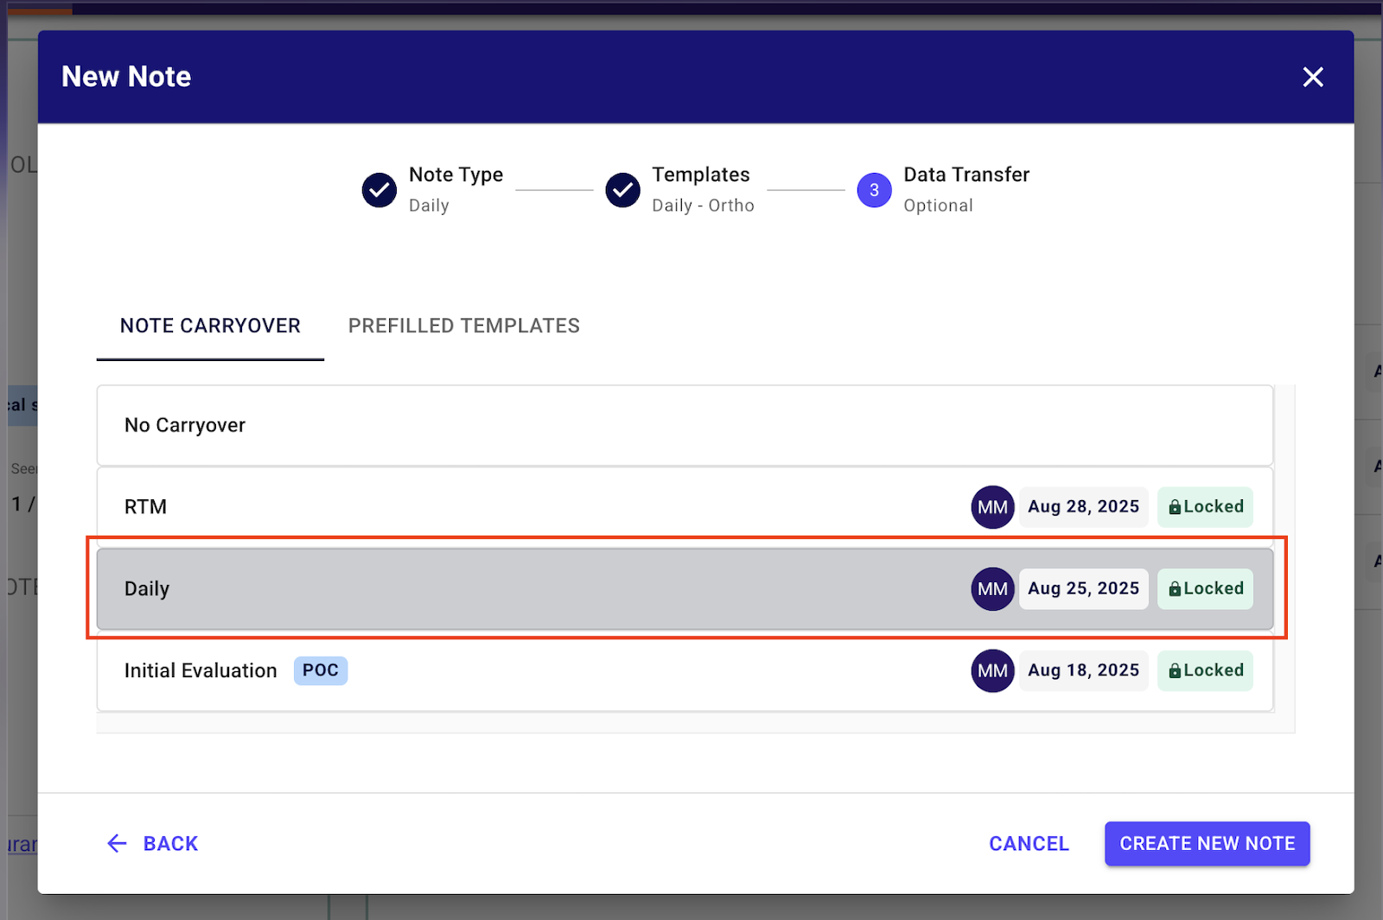Click the Templates step checkmark icon
This screenshot has height=920, width=1383.
click(x=622, y=190)
